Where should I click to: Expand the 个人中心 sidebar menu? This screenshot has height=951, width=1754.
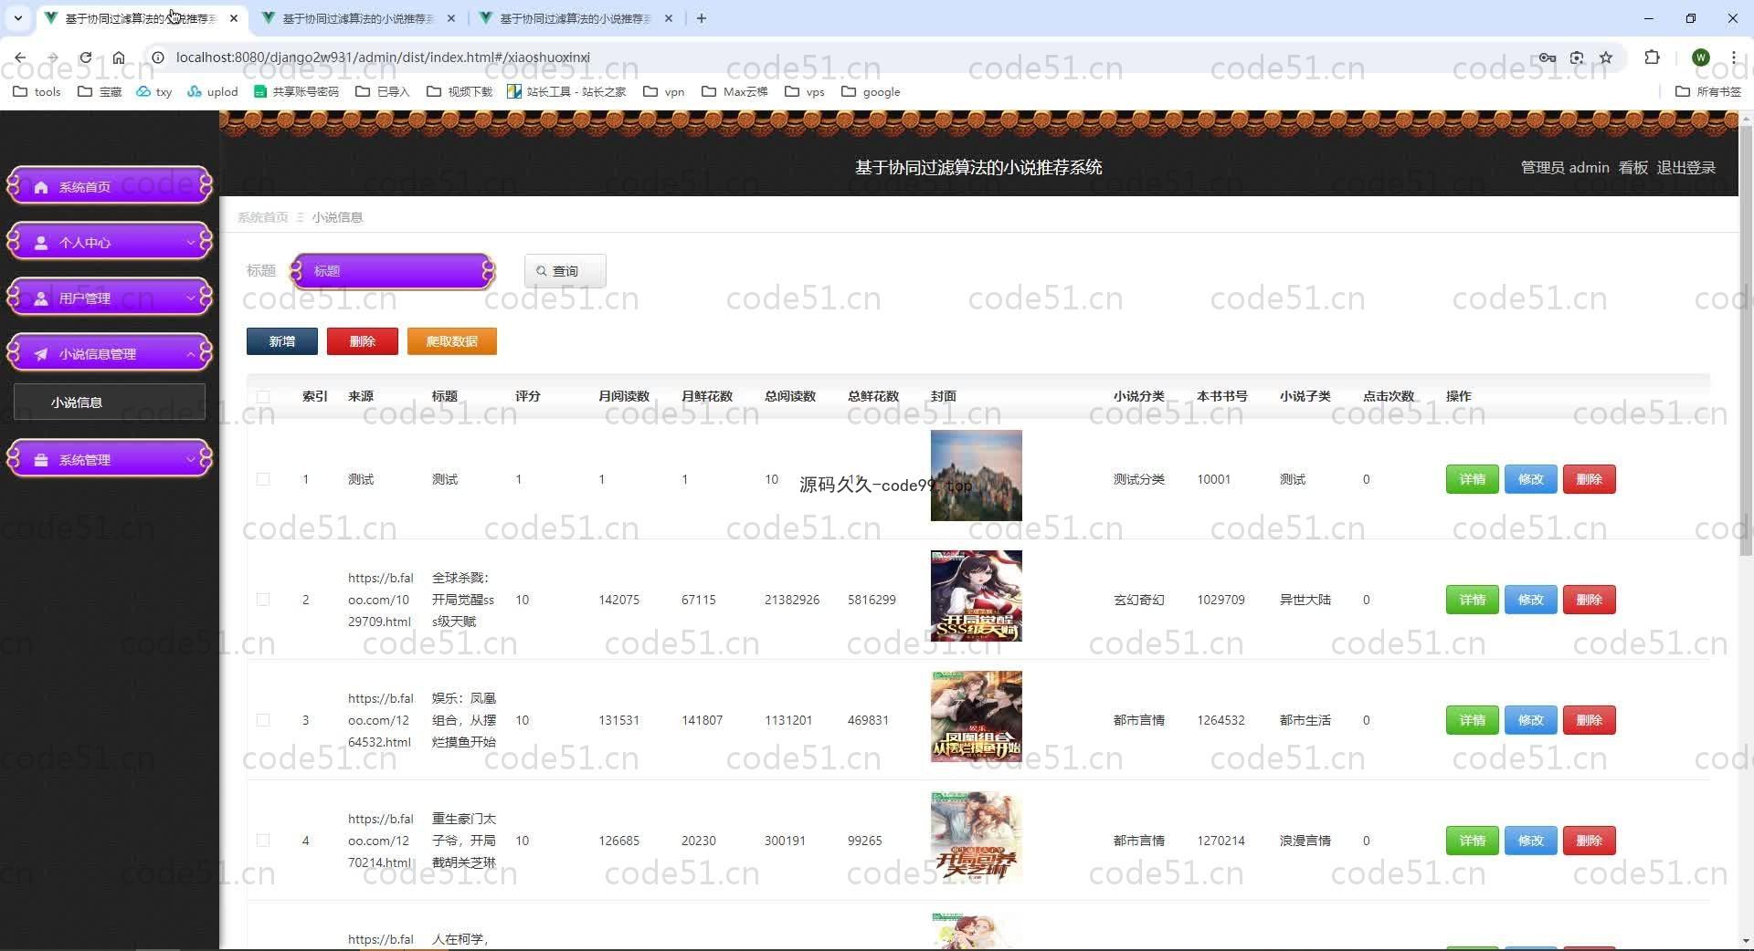(110, 242)
